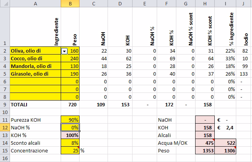Click column H header

pyautogui.click(x=204, y=3)
